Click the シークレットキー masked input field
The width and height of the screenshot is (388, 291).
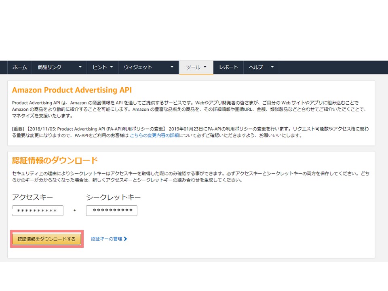click(112, 211)
